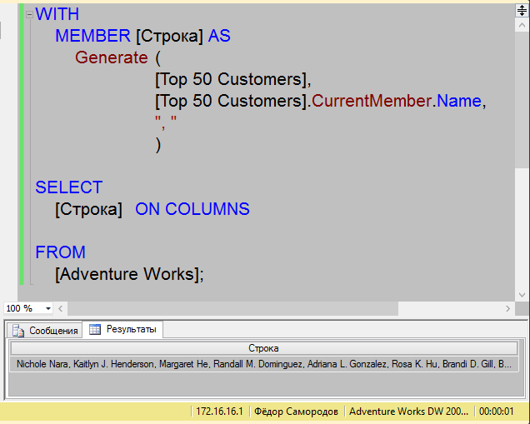Click the vertical scrollbar thumb in editor
The width and height of the screenshot is (530, 424).
click(522, 100)
